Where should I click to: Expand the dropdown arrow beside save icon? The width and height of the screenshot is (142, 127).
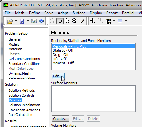point(28,21)
